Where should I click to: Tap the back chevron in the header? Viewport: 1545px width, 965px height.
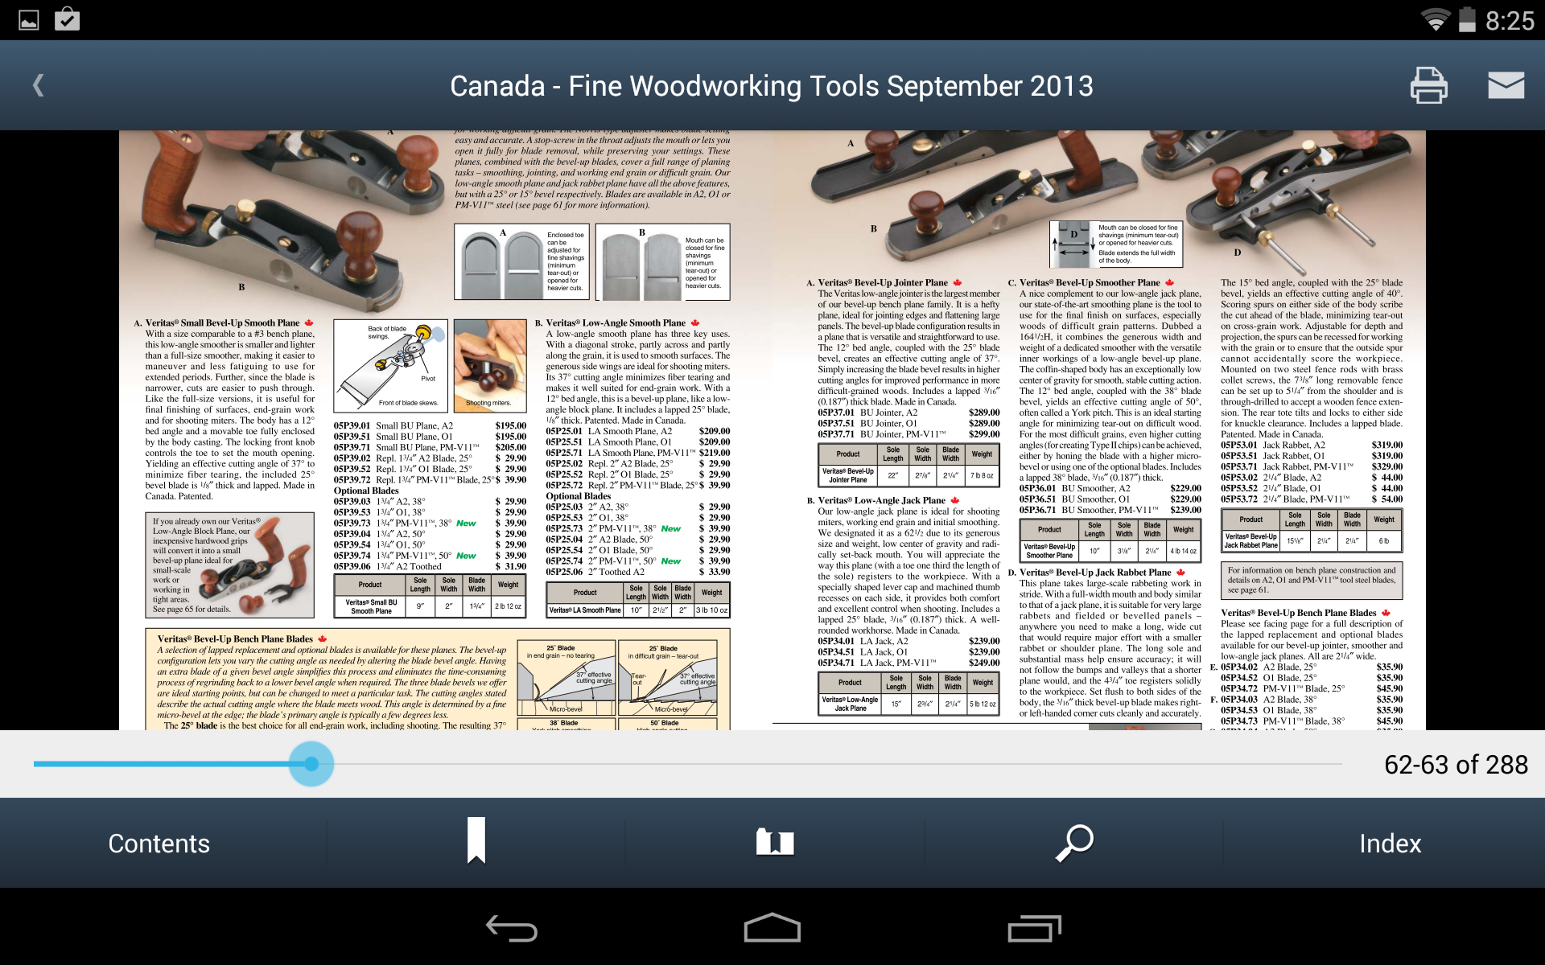pos(38,85)
